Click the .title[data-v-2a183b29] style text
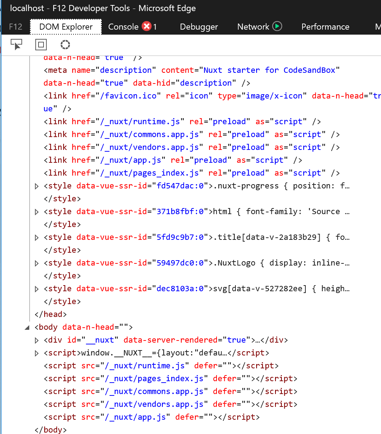 [x=281, y=237]
